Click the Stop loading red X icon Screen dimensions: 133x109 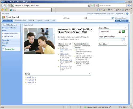(x=96, y=6)
